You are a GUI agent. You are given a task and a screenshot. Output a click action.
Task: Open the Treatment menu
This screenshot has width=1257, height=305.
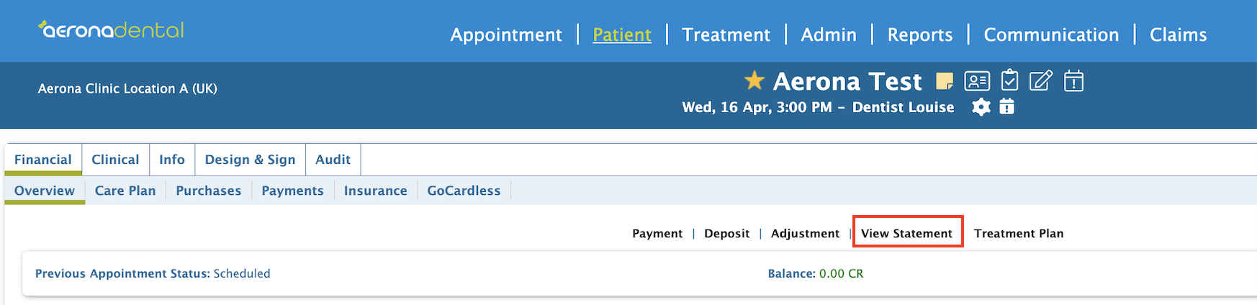[726, 35]
